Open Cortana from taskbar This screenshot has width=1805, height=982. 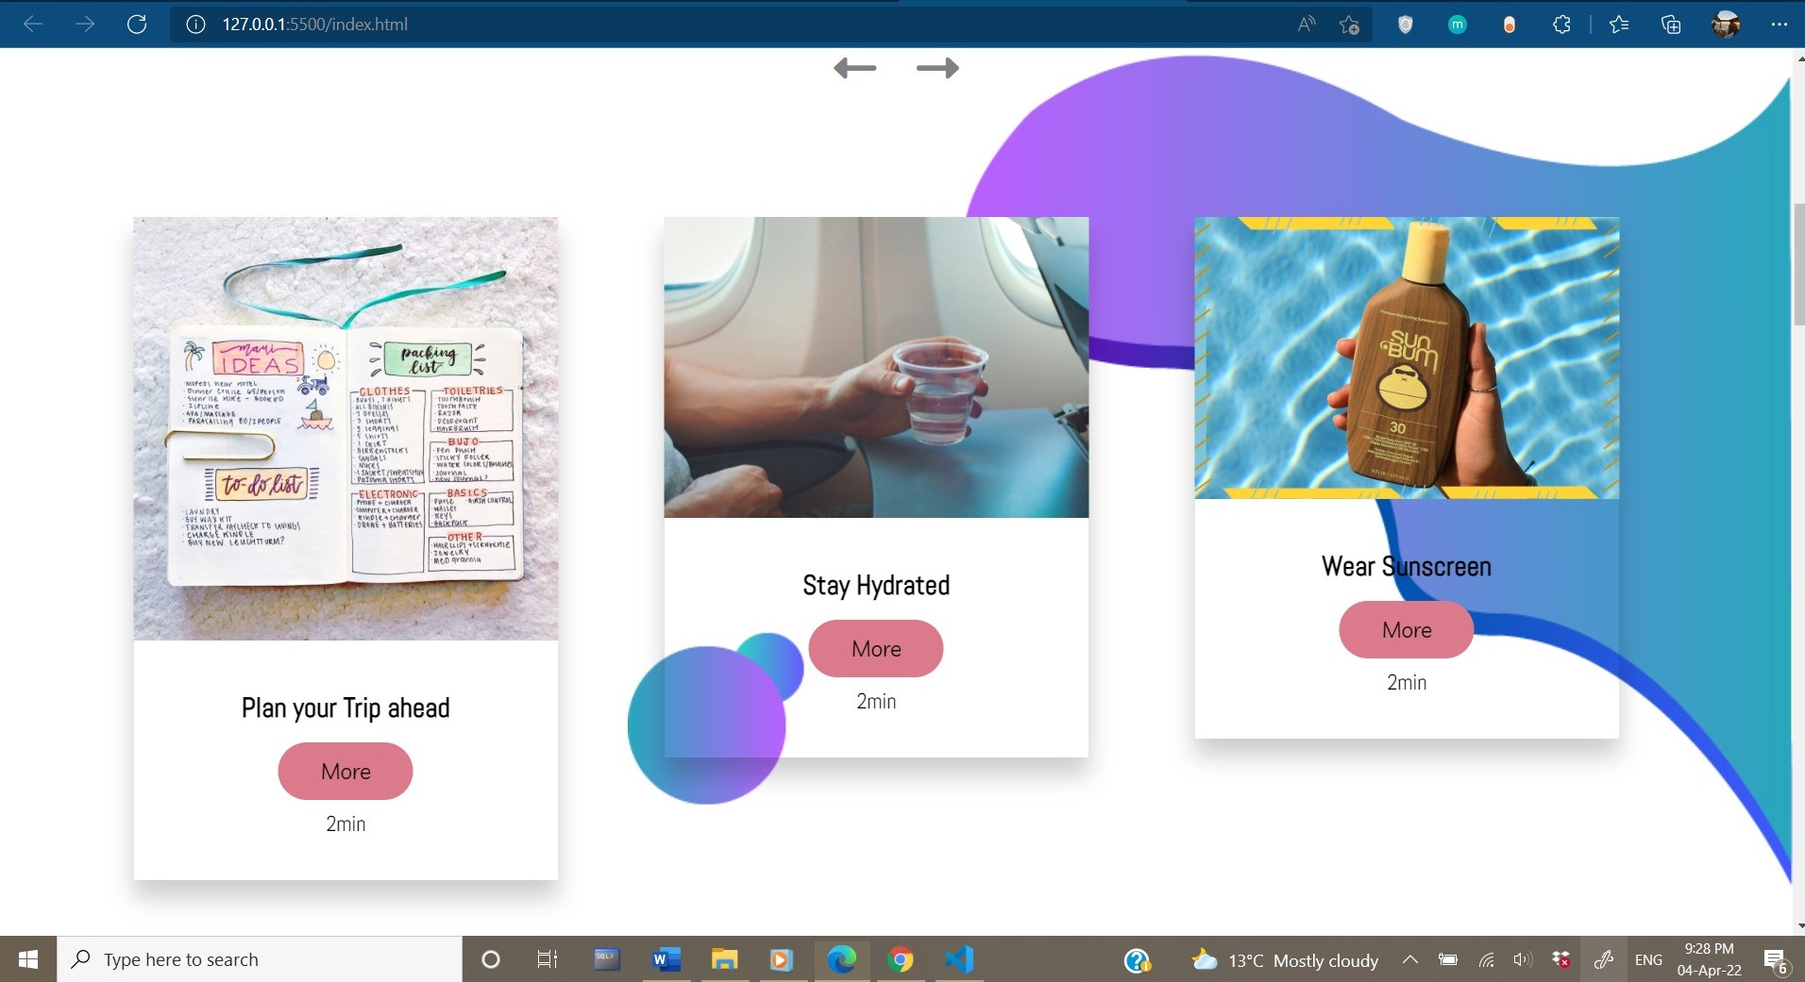(490, 959)
